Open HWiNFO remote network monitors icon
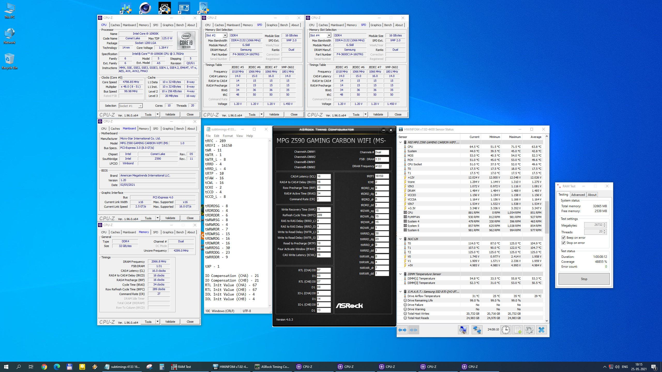The image size is (662, 372). coord(477,330)
